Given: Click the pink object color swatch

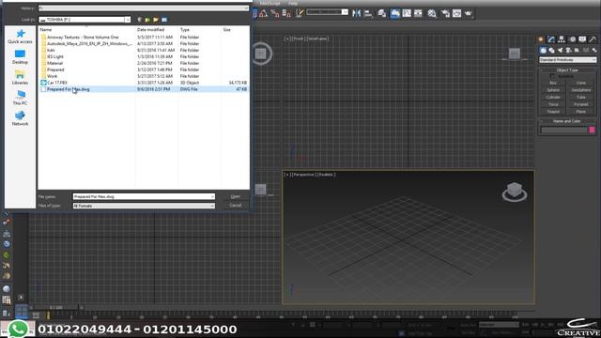Looking at the screenshot, I should (592, 131).
